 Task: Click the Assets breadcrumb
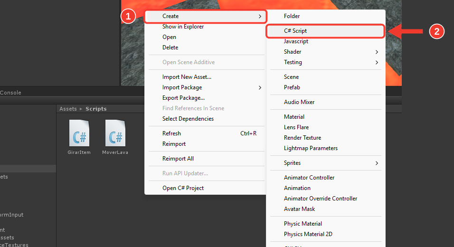coord(68,109)
